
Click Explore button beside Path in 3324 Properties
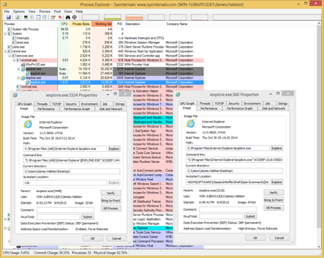(x=114, y=148)
